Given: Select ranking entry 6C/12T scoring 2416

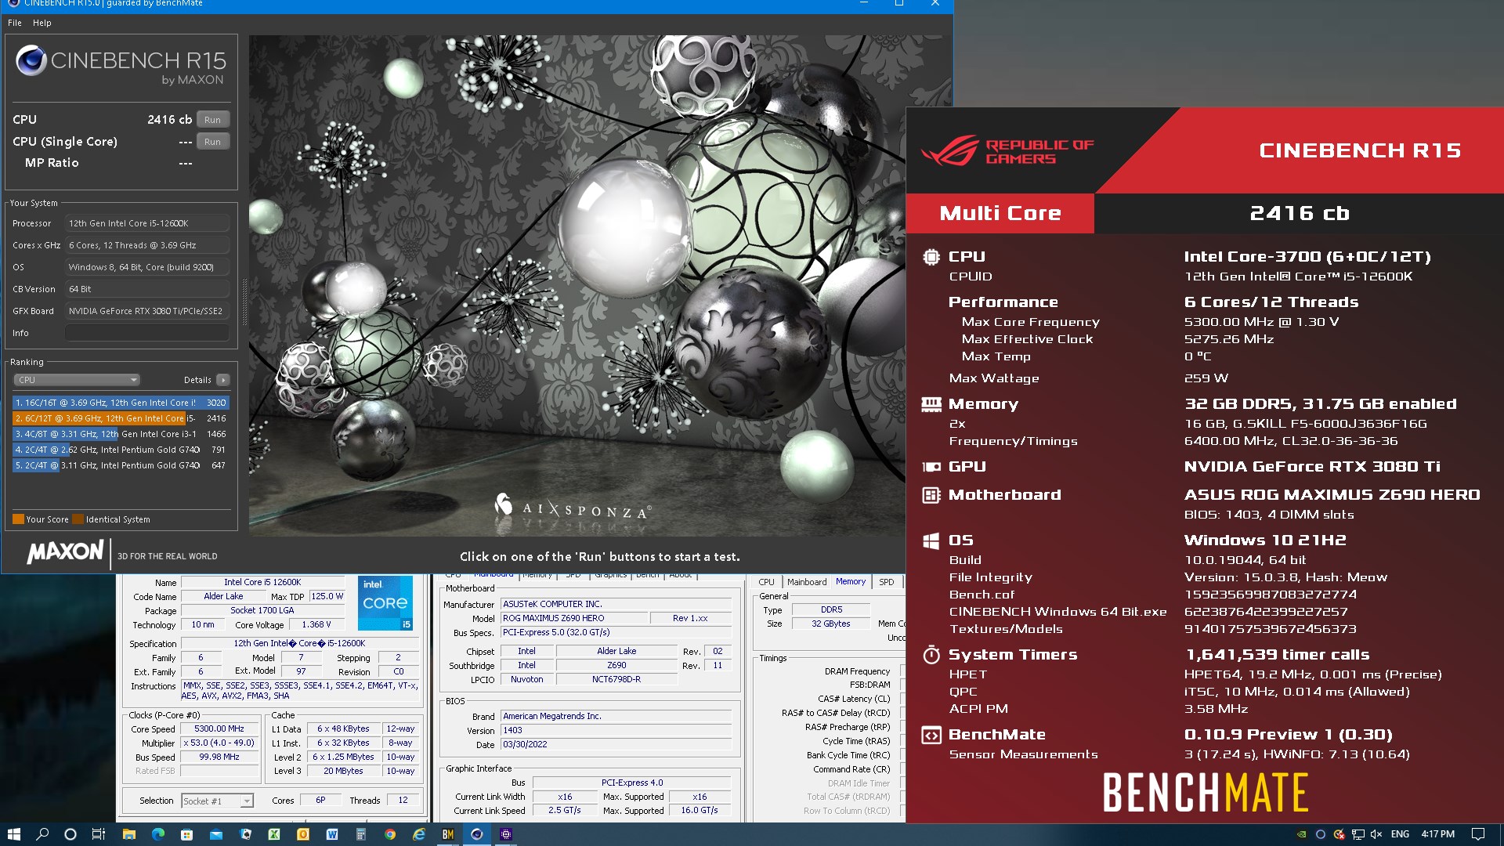Looking at the screenshot, I should [121, 418].
